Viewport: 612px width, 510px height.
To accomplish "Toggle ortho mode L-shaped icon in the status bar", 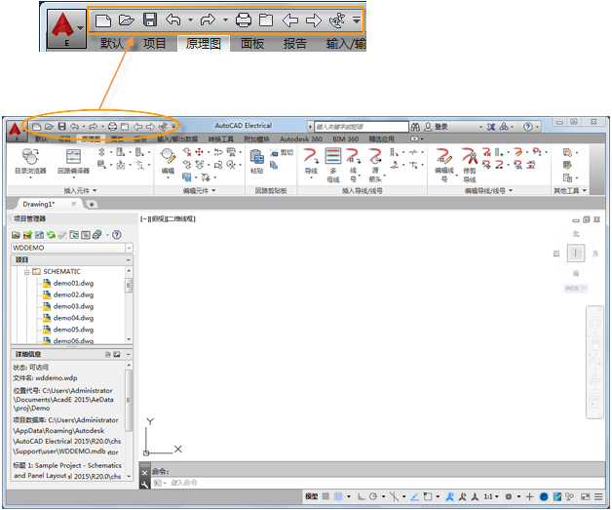I will click(362, 496).
